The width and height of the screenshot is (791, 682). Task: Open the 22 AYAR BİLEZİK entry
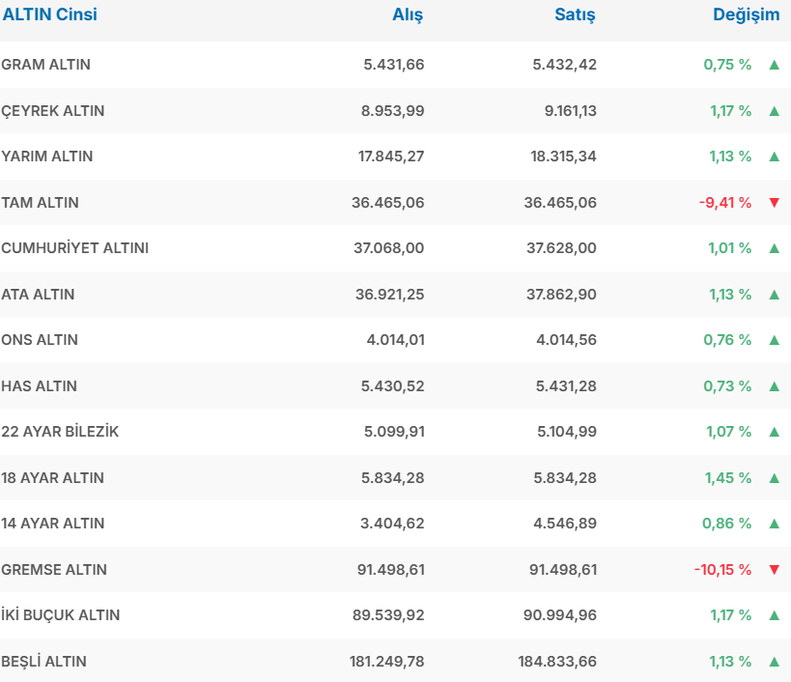[60, 432]
